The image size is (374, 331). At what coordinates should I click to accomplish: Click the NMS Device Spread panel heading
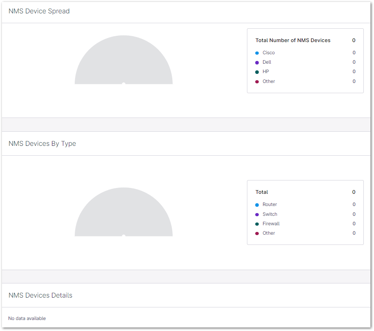tap(39, 11)
